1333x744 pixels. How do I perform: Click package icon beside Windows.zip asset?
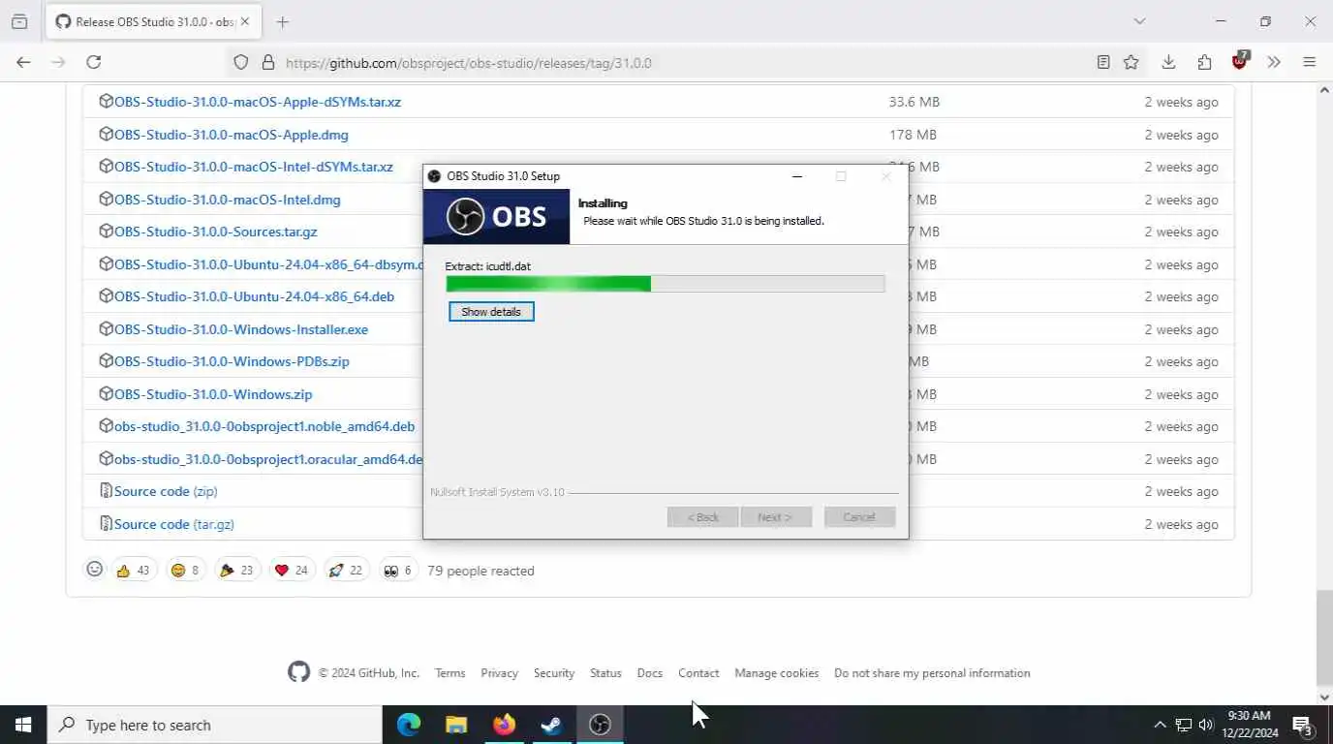pos(107,393)
